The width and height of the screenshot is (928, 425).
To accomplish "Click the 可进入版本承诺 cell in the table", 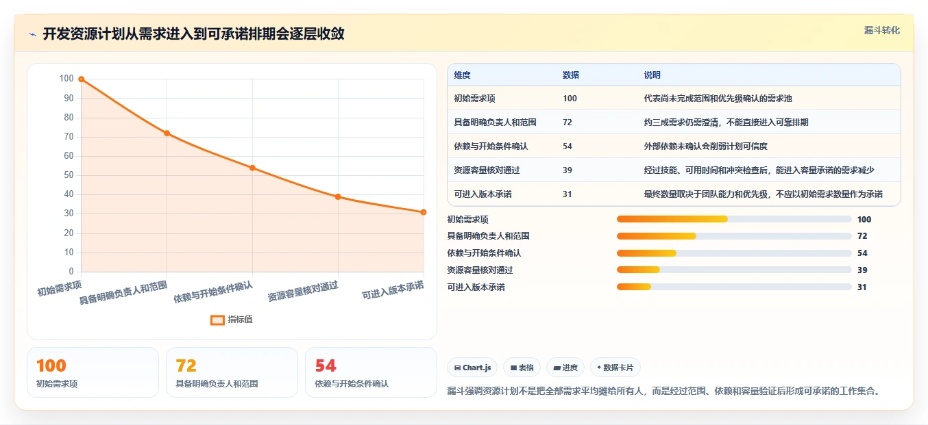I will pos(483,194).
